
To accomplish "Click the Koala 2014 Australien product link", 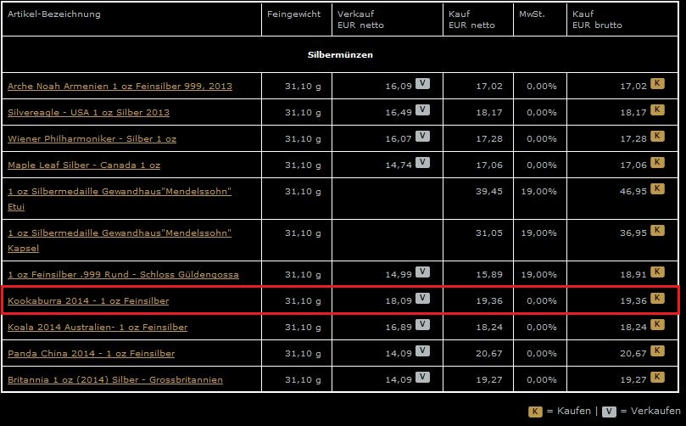I will pos(98,328).
